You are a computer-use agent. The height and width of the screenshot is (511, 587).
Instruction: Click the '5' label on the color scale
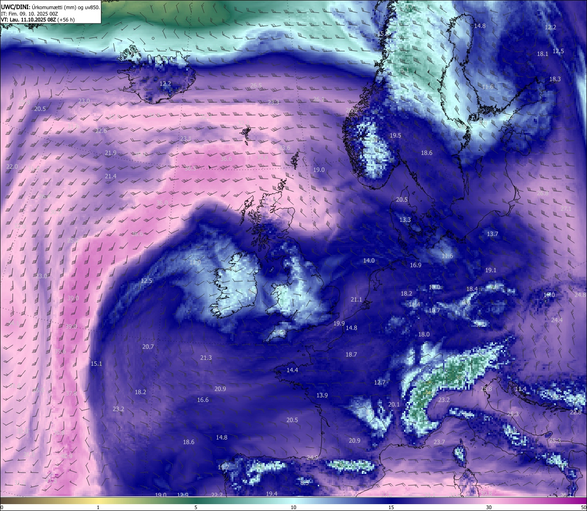(196, 507)
